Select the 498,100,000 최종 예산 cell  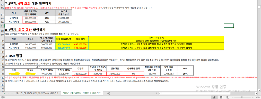click(80, 44)
